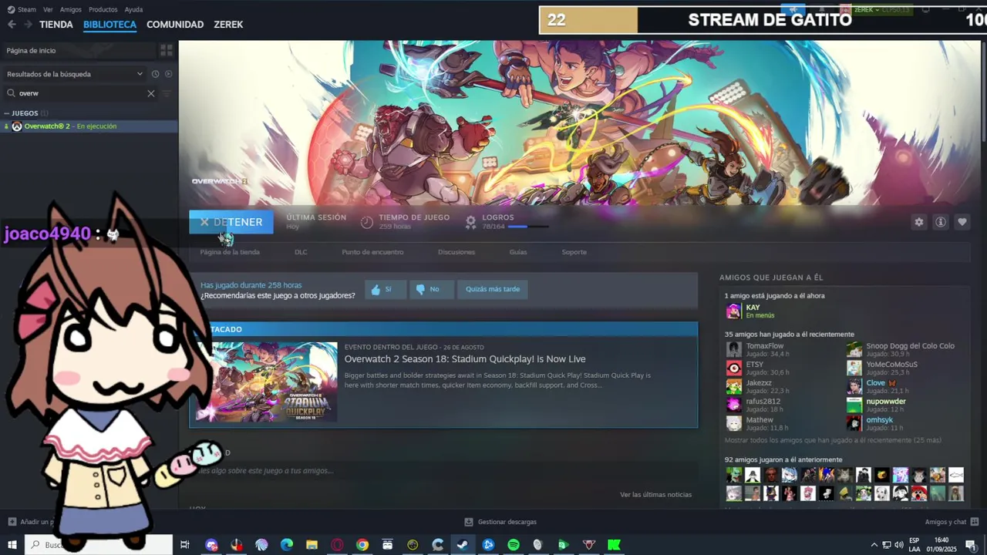This screenshot has height=555, width=987.
Task: Switch to TIENDA tab
Action: tap(56, 25)
